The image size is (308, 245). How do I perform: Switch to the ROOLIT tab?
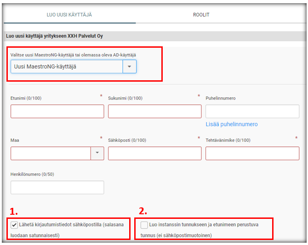[x=201, y=15]
